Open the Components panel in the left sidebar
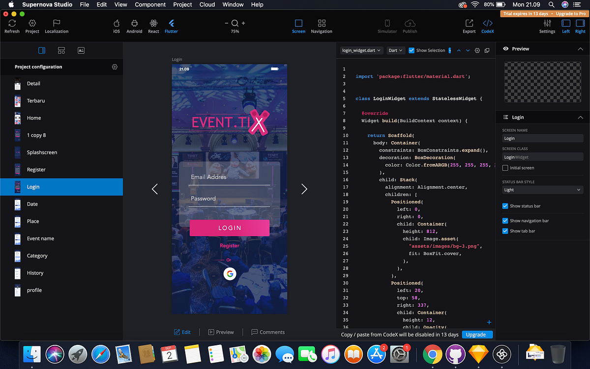This screenshot has width=590, height=369. pyautogui.click(x=61, y=50)
